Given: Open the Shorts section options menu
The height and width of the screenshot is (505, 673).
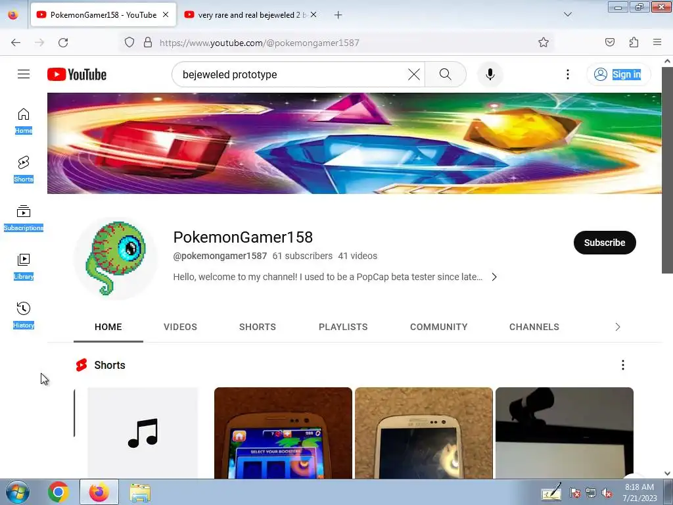Looking at the screenshot, I should [x=623, y=365].
